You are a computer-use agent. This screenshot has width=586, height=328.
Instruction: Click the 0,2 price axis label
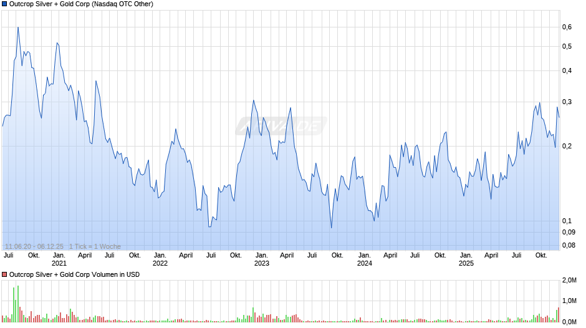tap(567, 146)
